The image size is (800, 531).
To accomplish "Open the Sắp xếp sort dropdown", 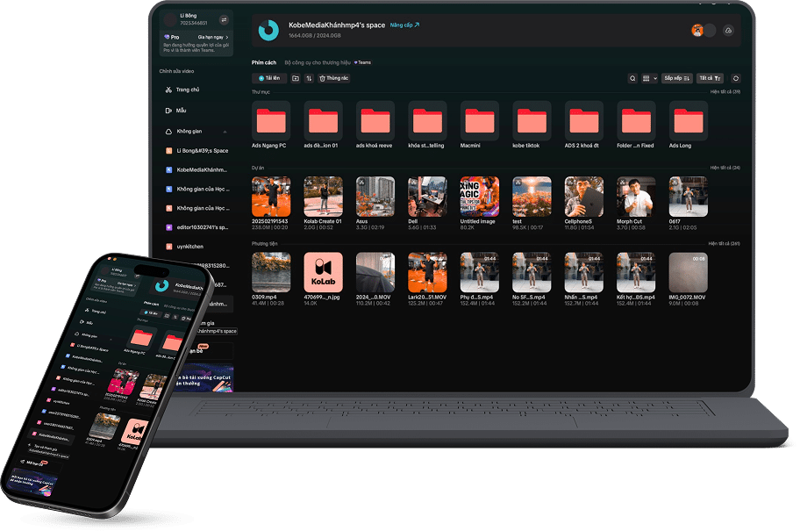I will [x=676, y=78].
